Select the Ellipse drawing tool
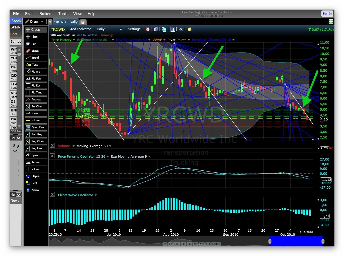The image size is (344, 256). click(x=36, y=176)
